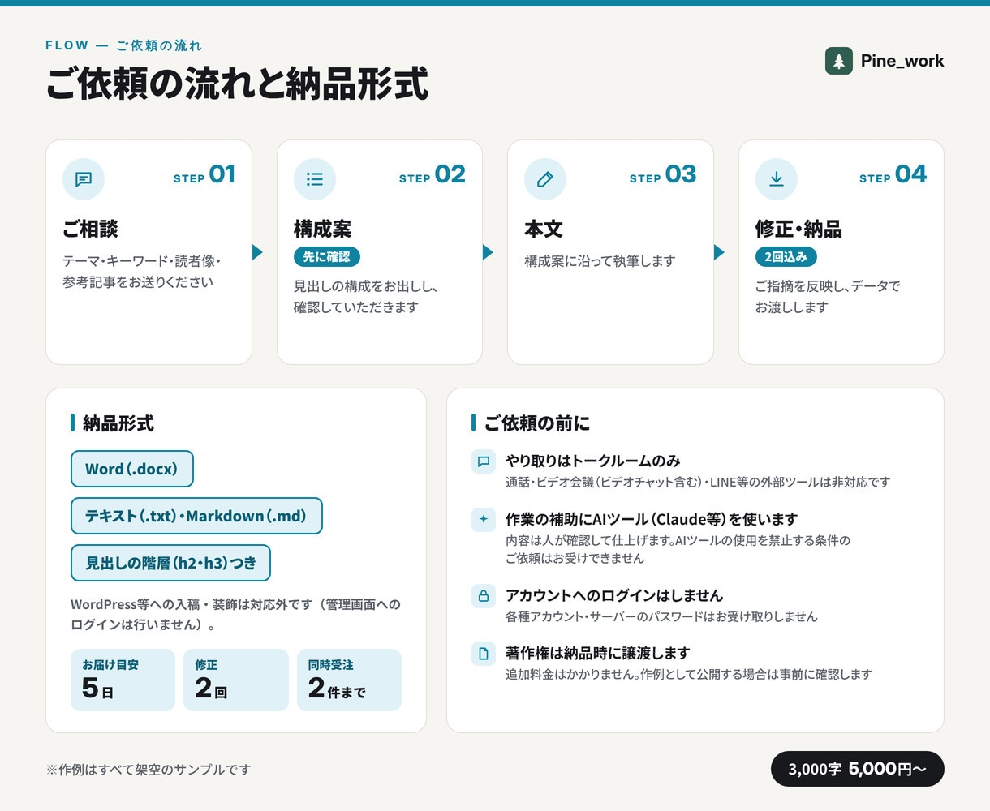Click the 構成案に沿って執筆します text
Image resolution: width=990 pixels, height=811 pixels.
(x=600, y=260)
